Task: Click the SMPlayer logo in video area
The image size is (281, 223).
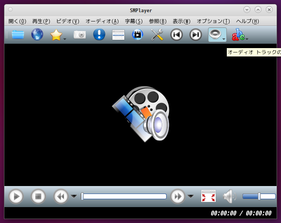Action: click(141, 114)
